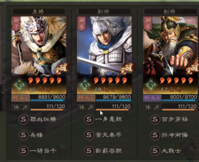Click the 蜀 faction badge on Zhao Yun's card
The height and width of the screenshot is (162, 199).
point(85,85)
